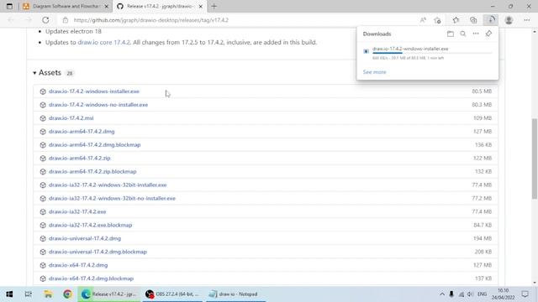Select draw.io-arm64-17.4.2.dmg.blockmap link
Image resolution: width=538 pixels, height=302 pixels.
click(x=95, y=145)
